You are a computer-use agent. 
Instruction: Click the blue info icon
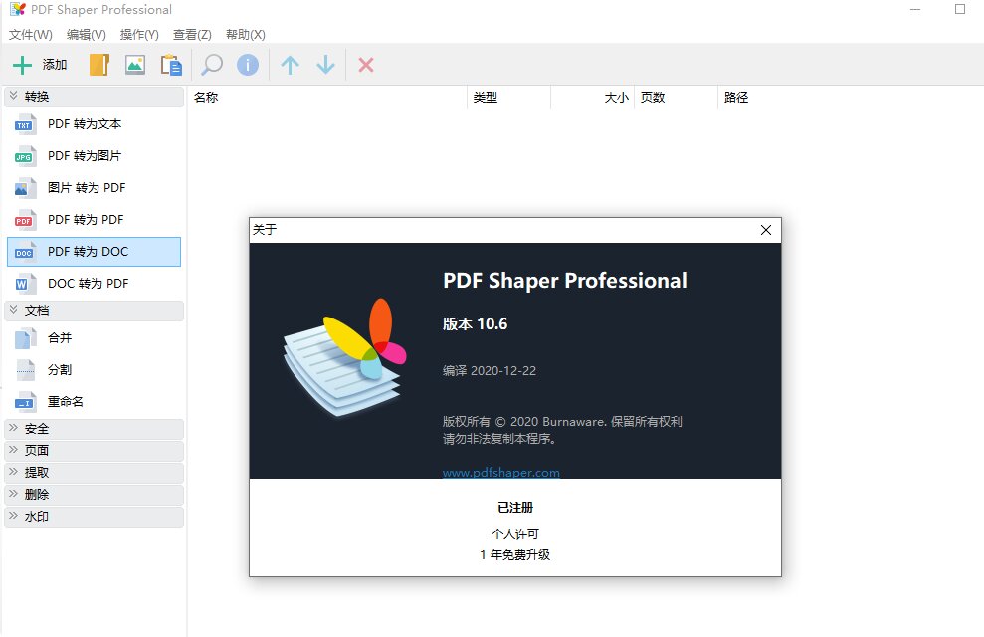(x=246, y=64)
